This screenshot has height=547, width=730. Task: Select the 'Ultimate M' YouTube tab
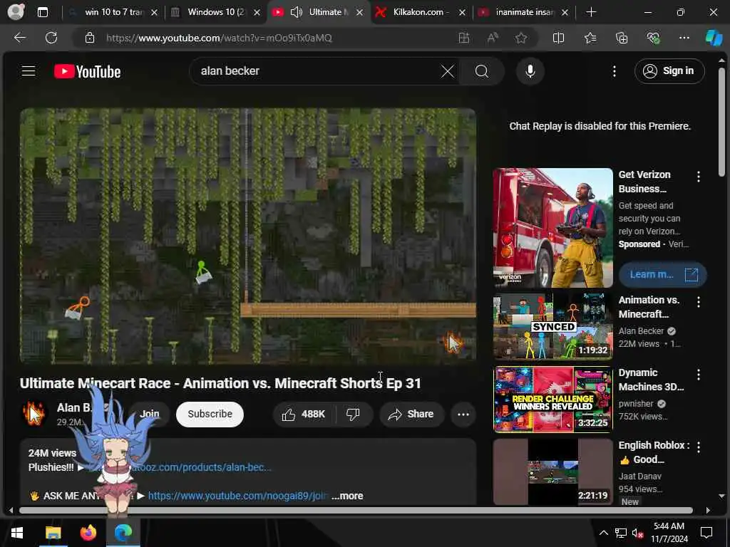click(328, 12)
